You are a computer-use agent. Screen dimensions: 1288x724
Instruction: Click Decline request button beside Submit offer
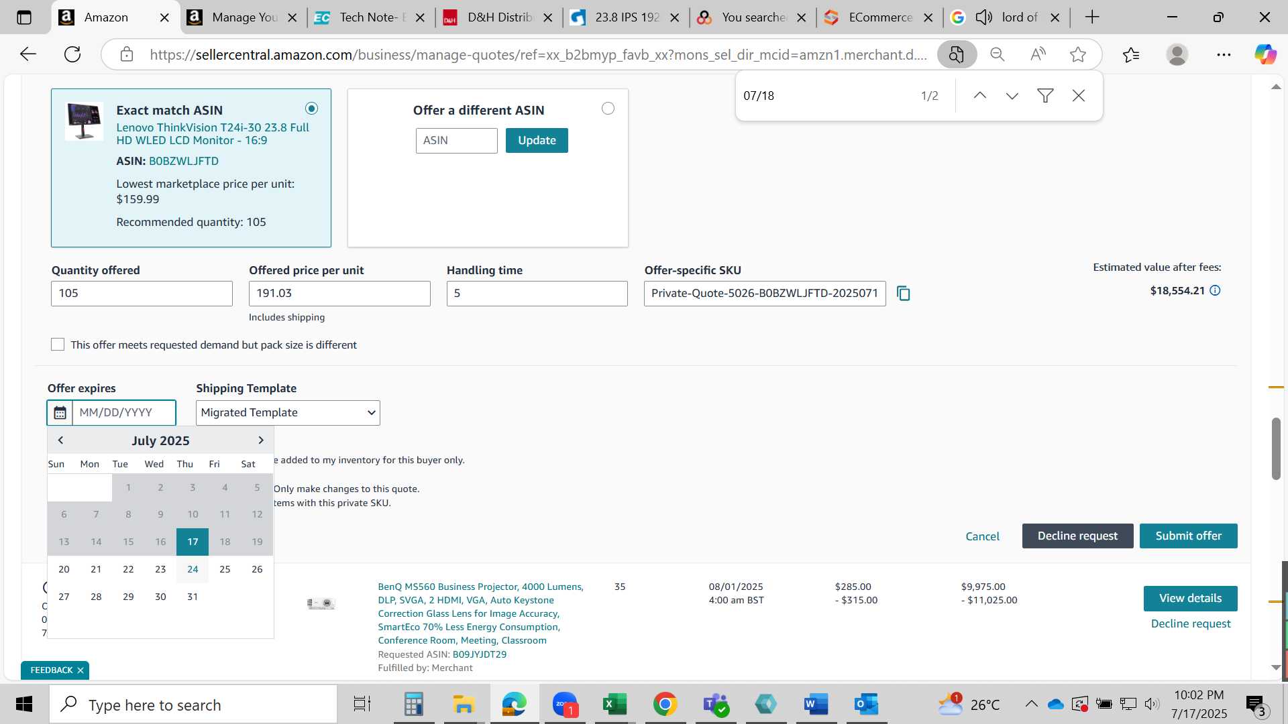[x=1077, y=536]
